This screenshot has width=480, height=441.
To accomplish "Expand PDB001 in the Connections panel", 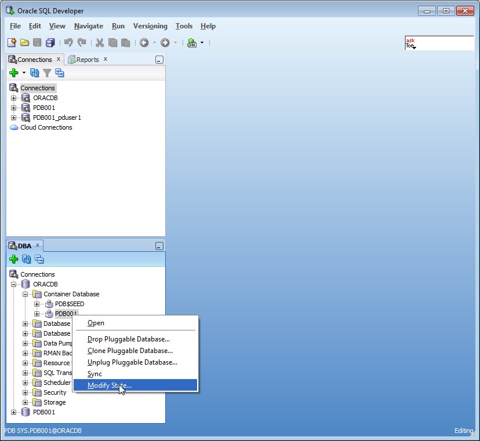I will click(13, 108).
